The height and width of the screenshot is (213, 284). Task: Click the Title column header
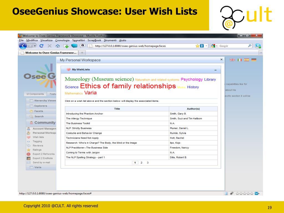117,109
